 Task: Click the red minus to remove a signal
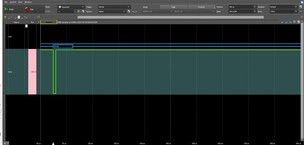click(12, 17)
